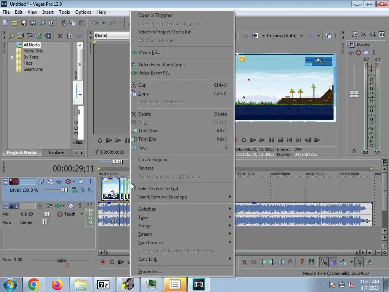The width and height of the screenshot is (389, 292).
Task: Click the Import Media lightning icon
Action: click(12, 36)
